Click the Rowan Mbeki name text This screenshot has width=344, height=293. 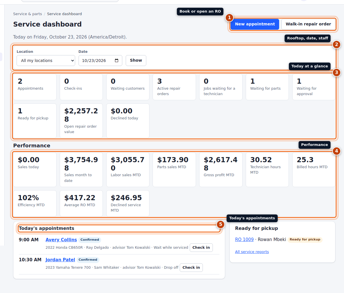click(x=272, y=239)
